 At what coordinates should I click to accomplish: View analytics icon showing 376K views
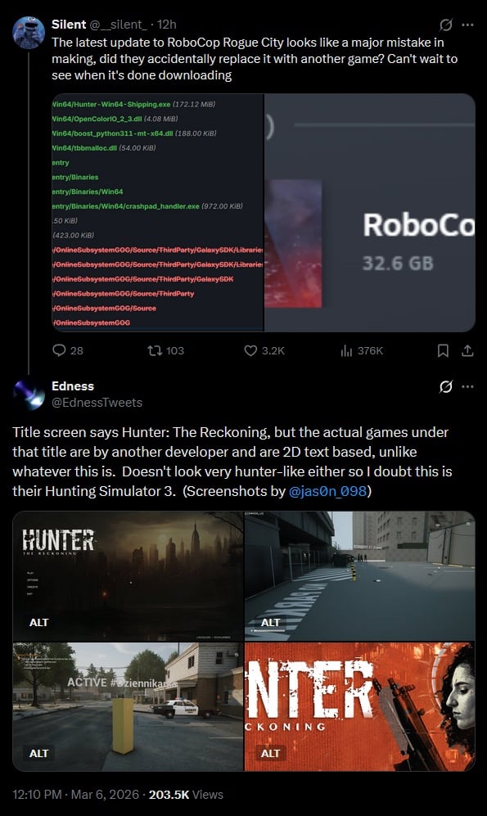(346, 351)
